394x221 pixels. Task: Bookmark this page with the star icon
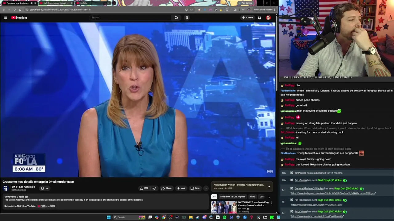(191, 10)
